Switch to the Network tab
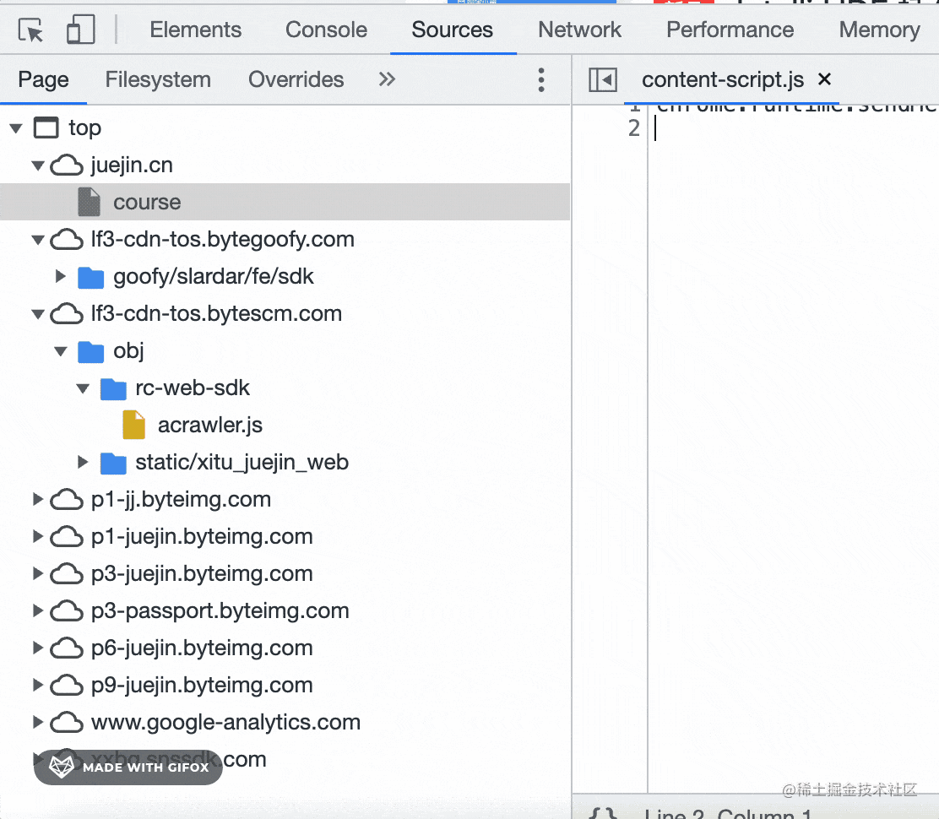The width and height of the screenshot is (939, 819). (x=579, y=30)
